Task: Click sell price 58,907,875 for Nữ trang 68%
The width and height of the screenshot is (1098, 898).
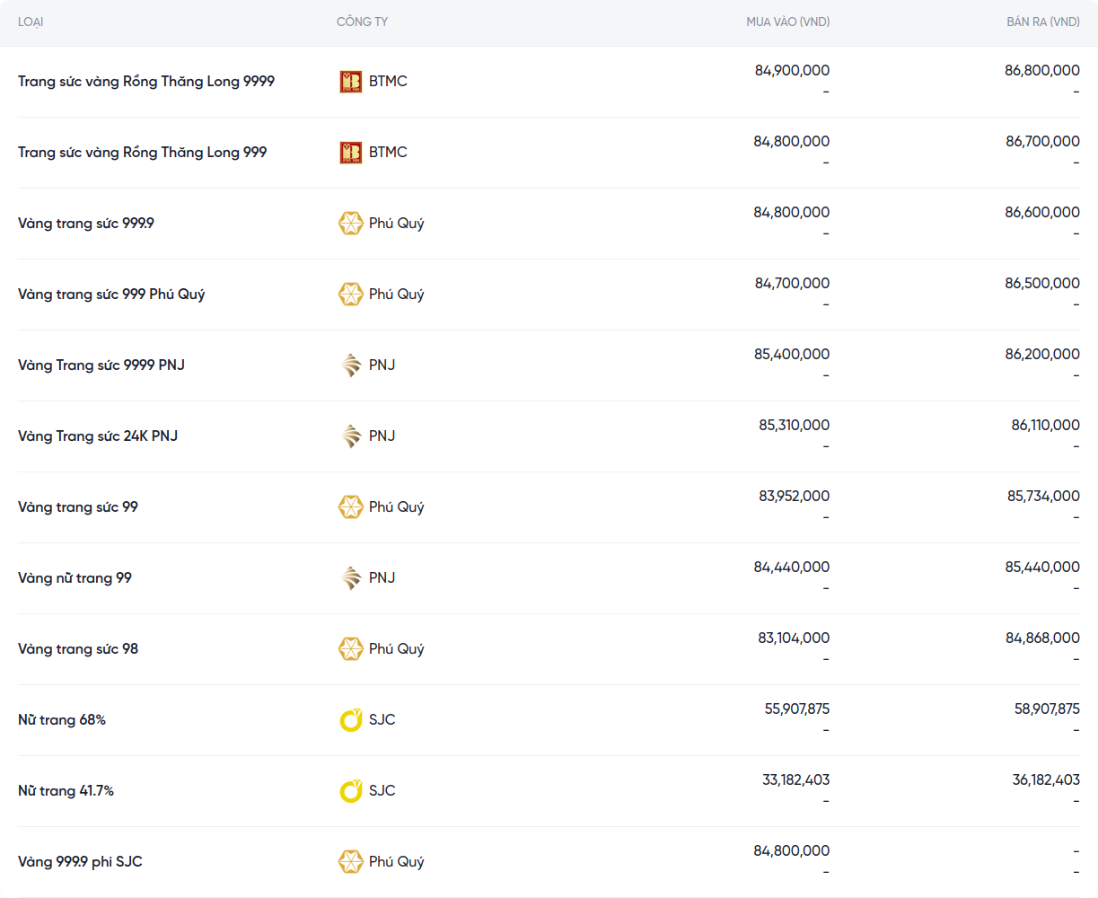Action: [1047, 709]
